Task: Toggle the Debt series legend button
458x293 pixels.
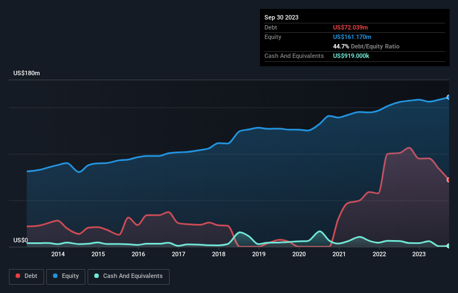Action: click(x=26, y=276)
